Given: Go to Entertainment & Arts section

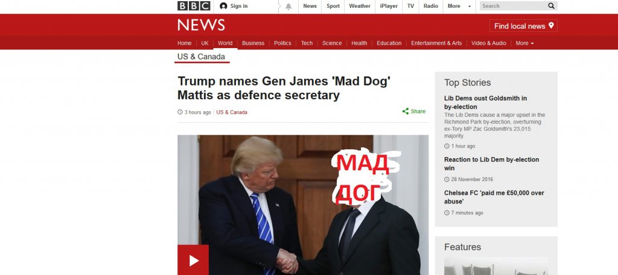Looking at the screenshot, I should coord(436,43).
